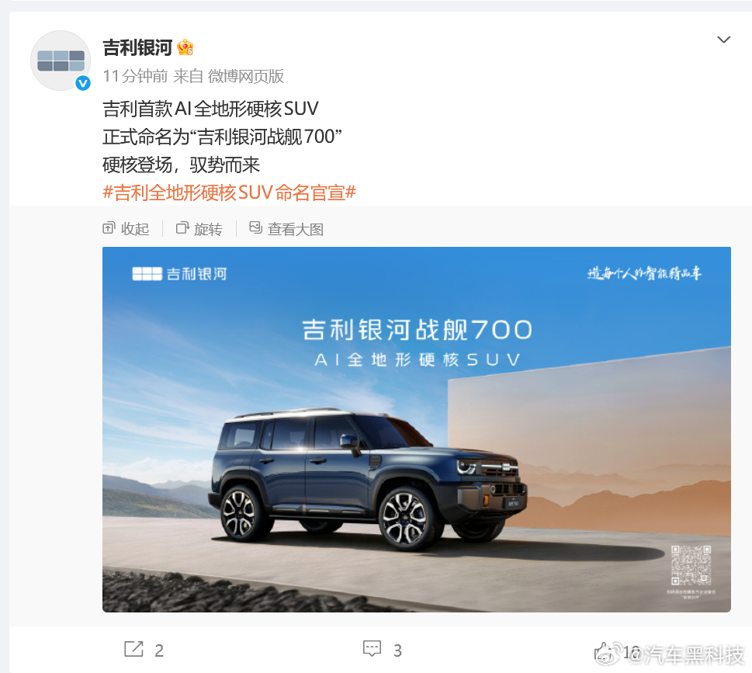Image resolution: width=752 pixels, height=673 pixels.
Task: Click the crown membership badge icon
Action: click(x=185, y=47)
